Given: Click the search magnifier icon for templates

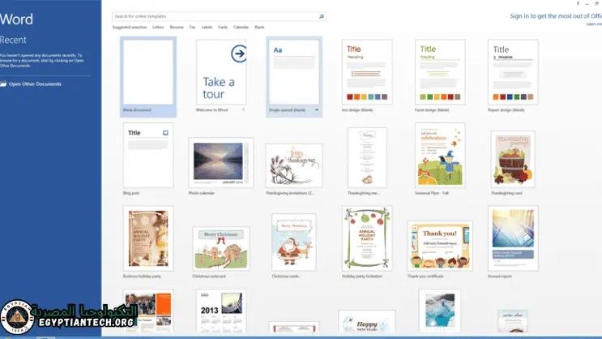Looking at the screenshot, I should click(x=322, y=16).
